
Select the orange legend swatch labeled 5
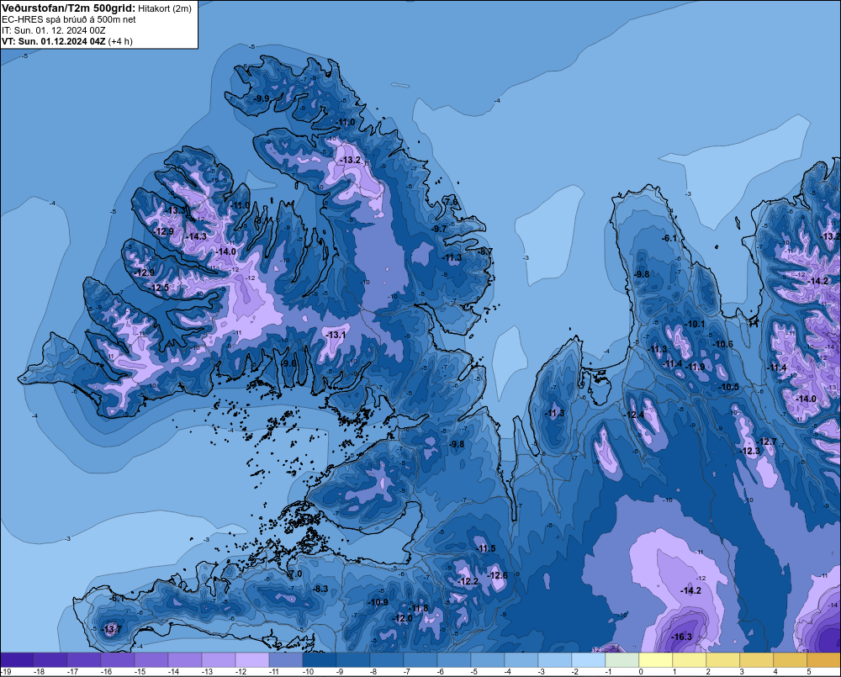(824, 659)
